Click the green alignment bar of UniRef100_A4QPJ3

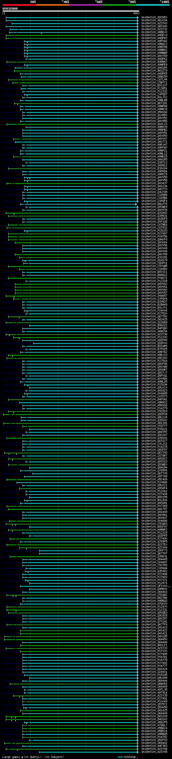pyautogui.click(x=72, y=35)
